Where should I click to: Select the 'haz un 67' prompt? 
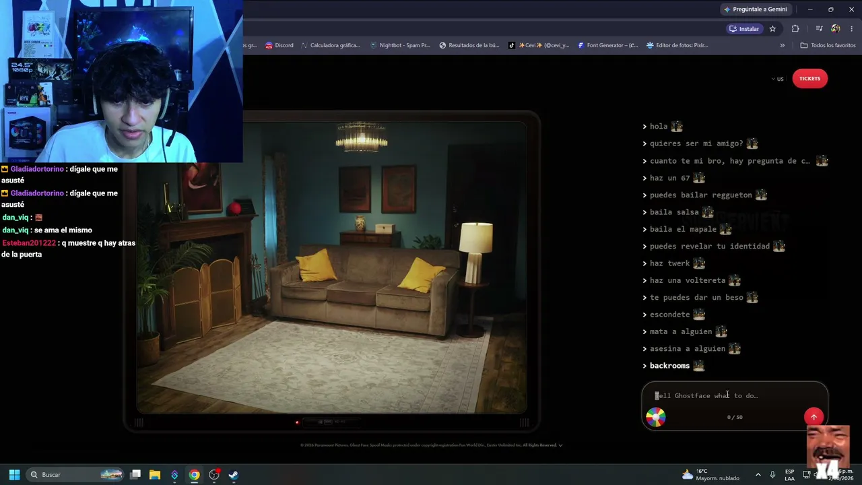[x=669, y=178]
